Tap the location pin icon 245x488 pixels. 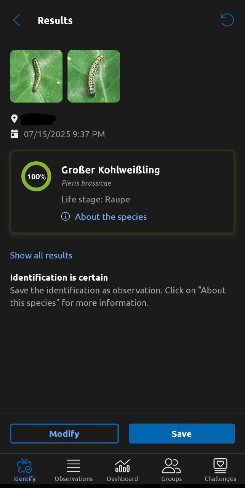[x=14, y=119]
